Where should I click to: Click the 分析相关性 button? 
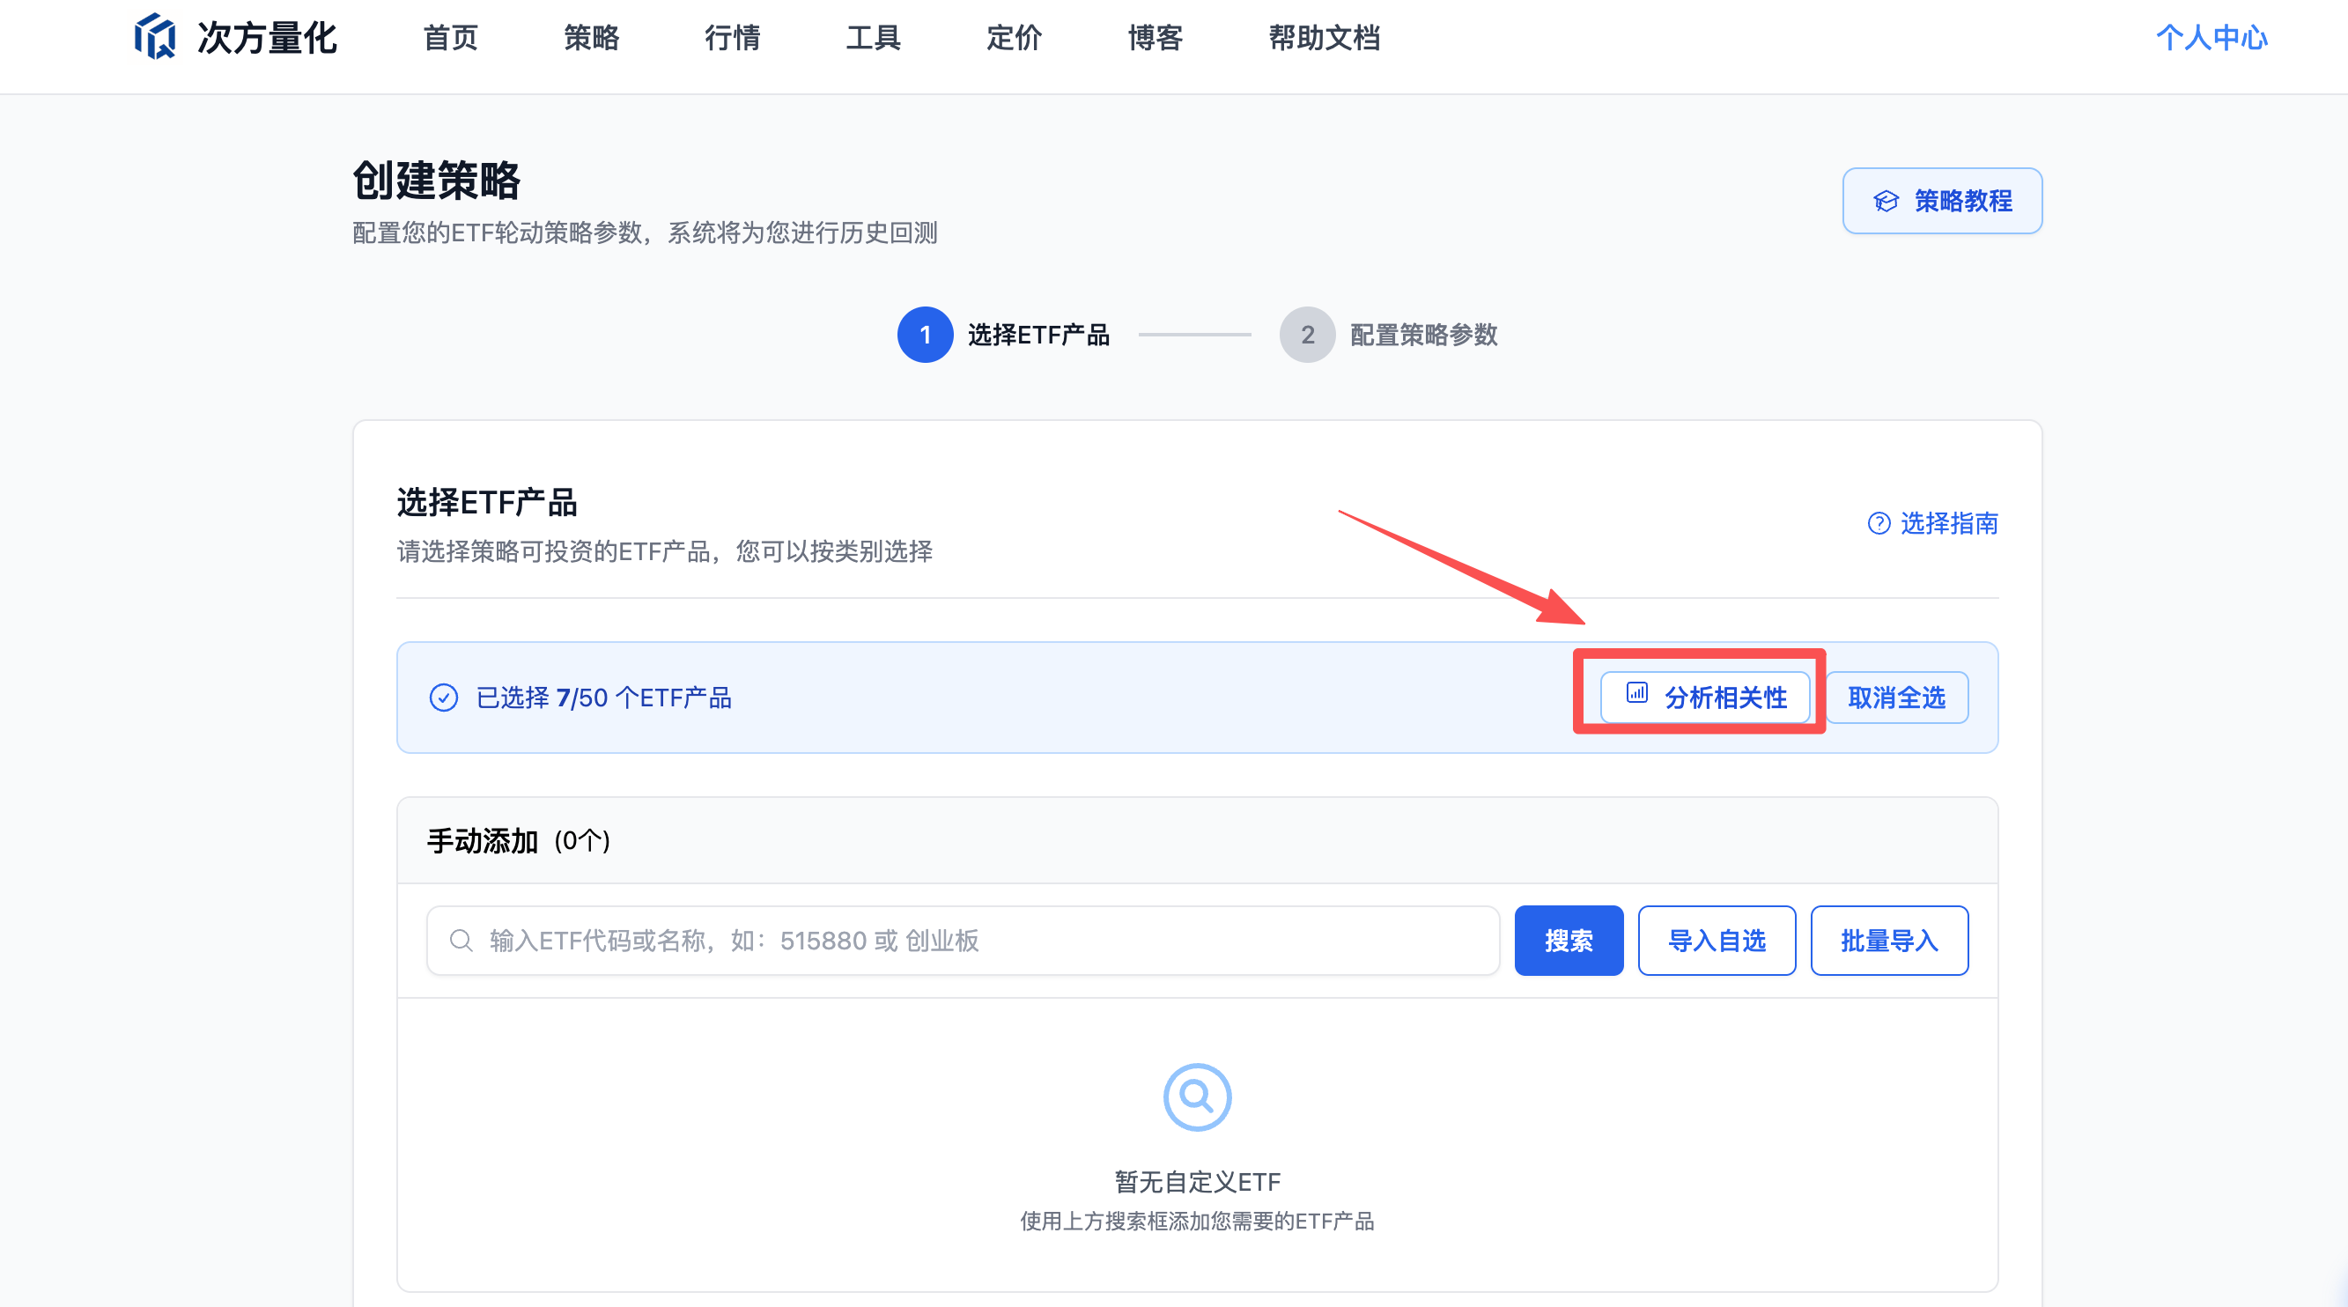tap(1705, 698)
